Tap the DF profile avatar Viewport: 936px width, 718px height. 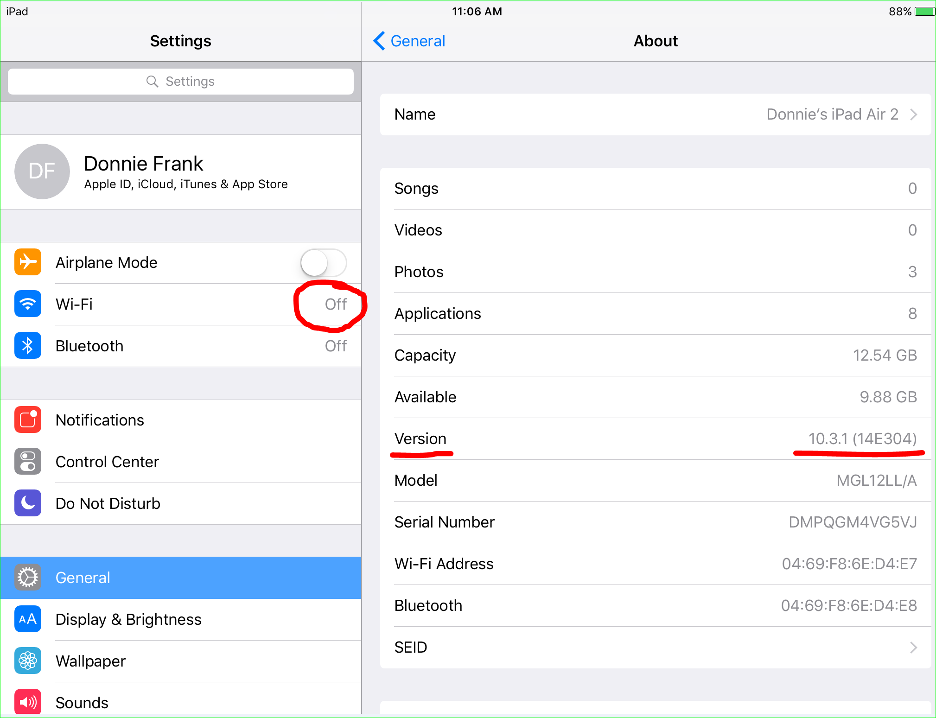click(42, 171)
